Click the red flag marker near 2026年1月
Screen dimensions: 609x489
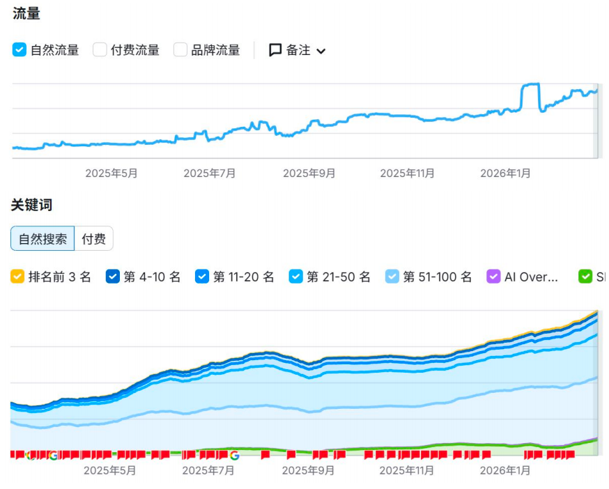530,455
